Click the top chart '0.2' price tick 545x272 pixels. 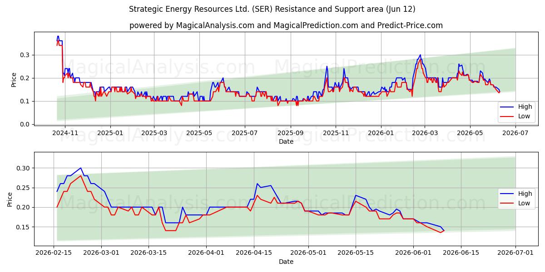[x=26, y=78]
